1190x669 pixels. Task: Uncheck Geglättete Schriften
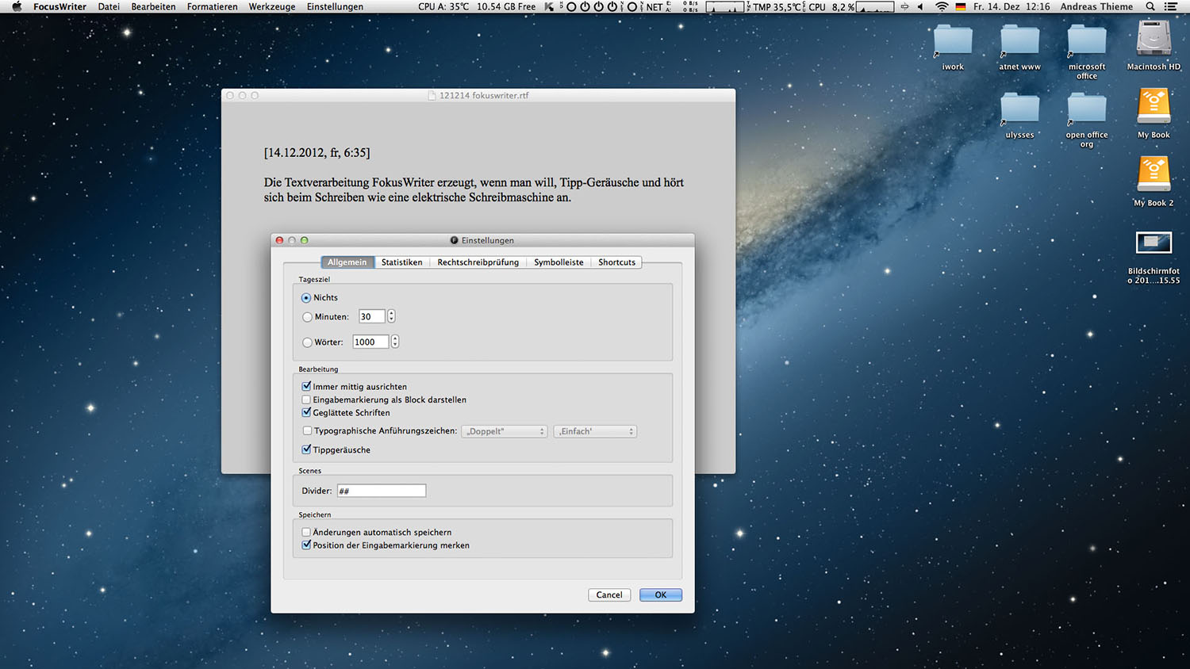point(306,412)
